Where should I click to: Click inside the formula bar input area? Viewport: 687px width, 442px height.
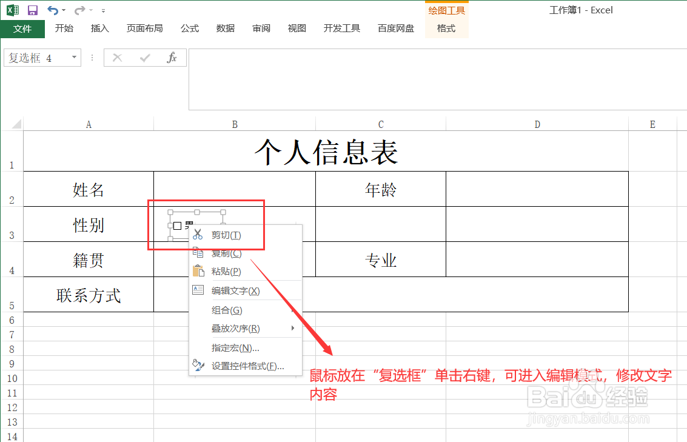438,79
